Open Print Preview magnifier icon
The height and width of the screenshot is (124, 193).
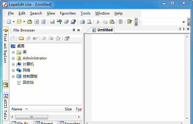click(89, 22)
